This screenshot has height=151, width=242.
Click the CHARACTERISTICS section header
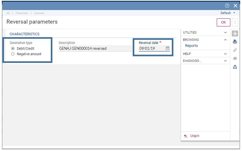24,34
